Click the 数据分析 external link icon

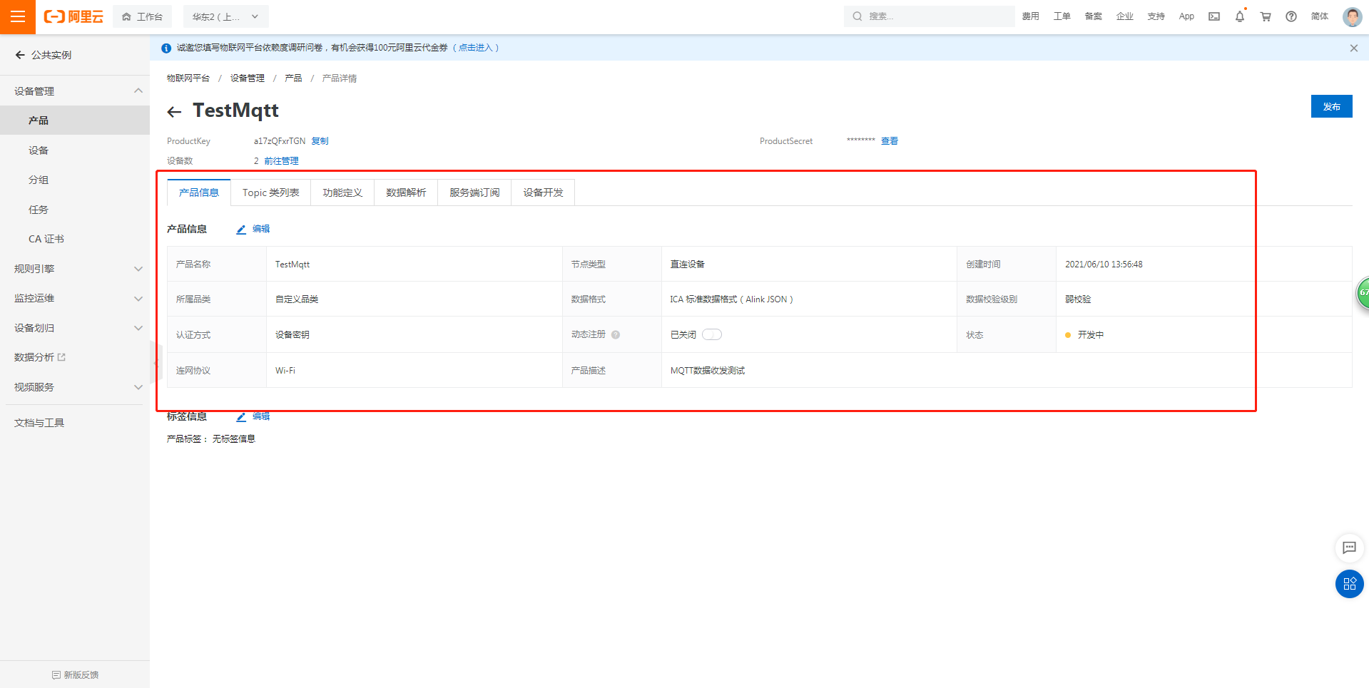pyautogui.click(x=61, y=357)
